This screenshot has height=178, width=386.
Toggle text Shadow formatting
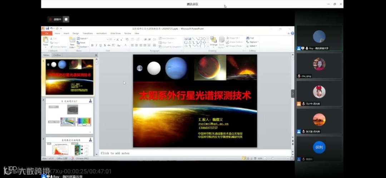tap(105, 45)
